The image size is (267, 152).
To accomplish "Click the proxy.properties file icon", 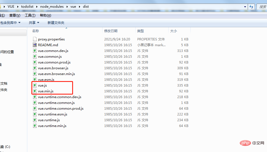I will (x=35, y=39).
